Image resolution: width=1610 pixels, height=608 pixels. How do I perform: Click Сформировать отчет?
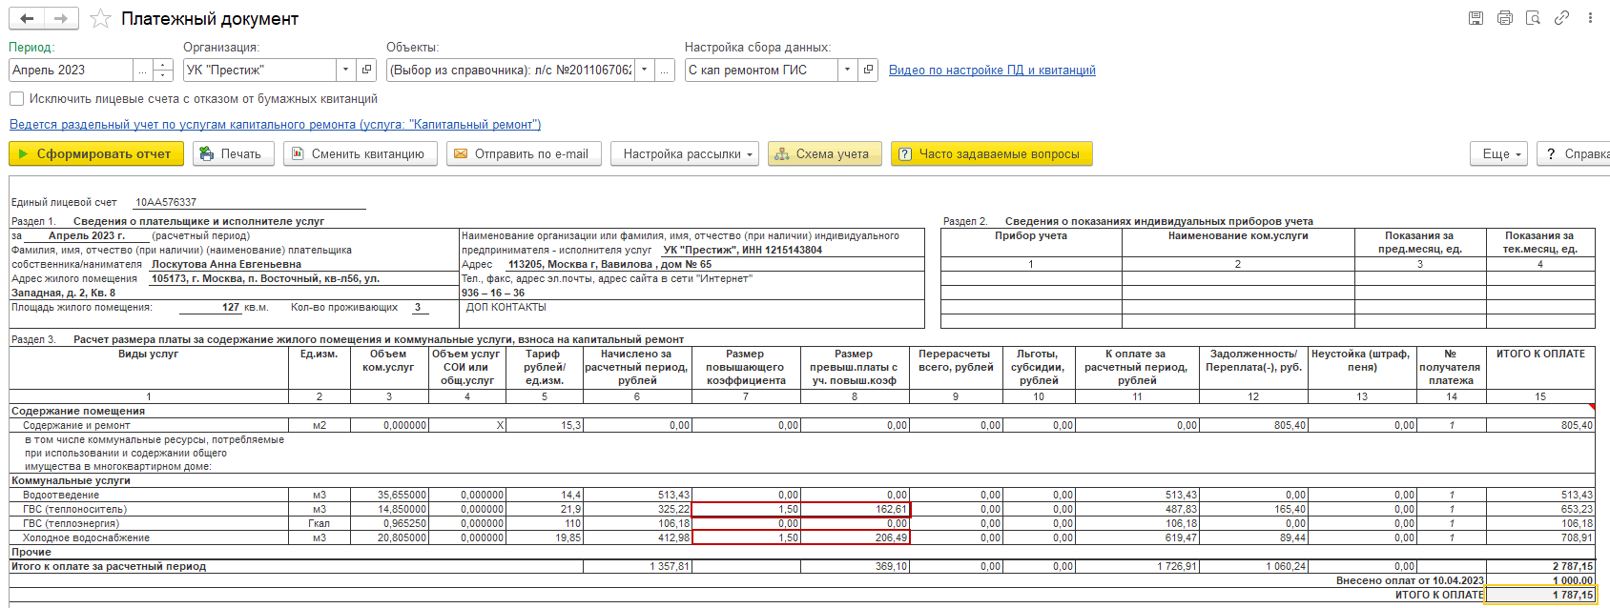96,153
